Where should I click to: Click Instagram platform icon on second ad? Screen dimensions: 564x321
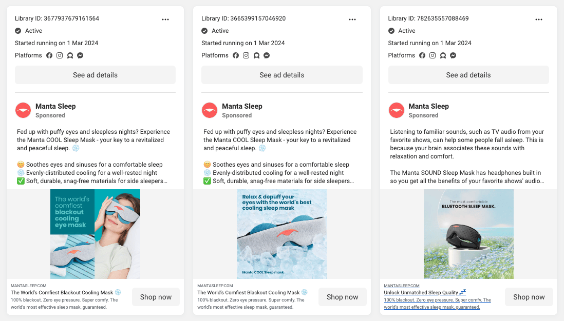pos(246,55)
